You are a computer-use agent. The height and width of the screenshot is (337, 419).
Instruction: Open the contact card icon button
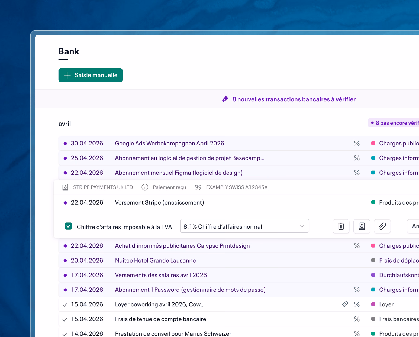[362, 226]
